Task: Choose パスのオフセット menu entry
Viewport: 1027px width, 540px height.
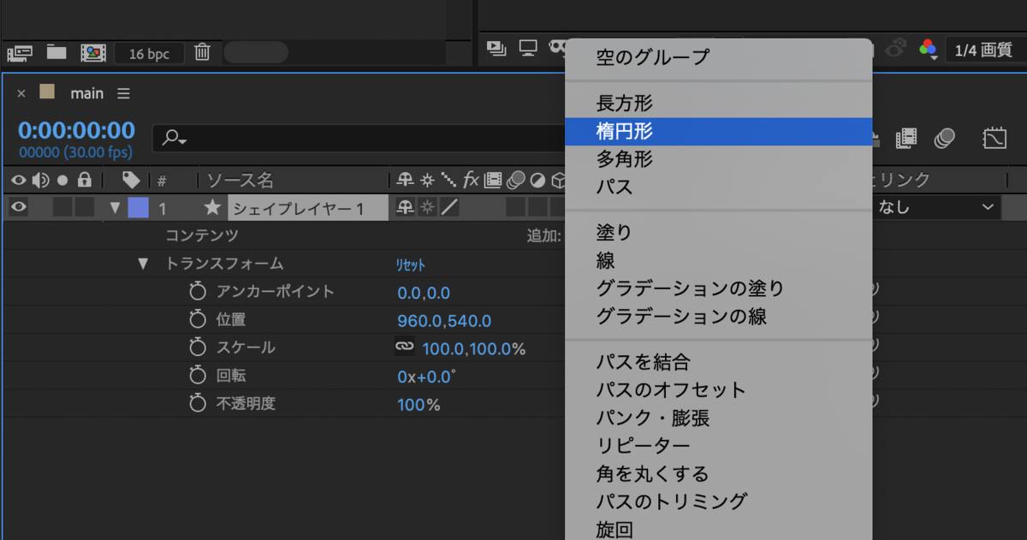Action: click(719, 389)
